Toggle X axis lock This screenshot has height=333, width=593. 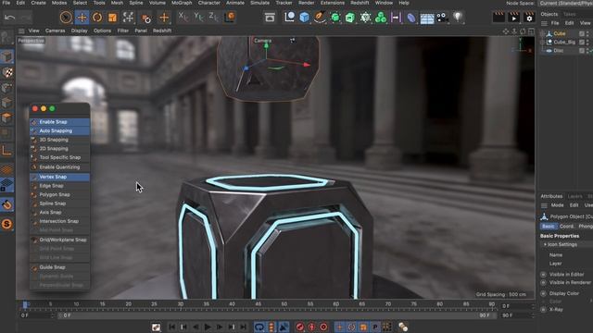point(183,17)
